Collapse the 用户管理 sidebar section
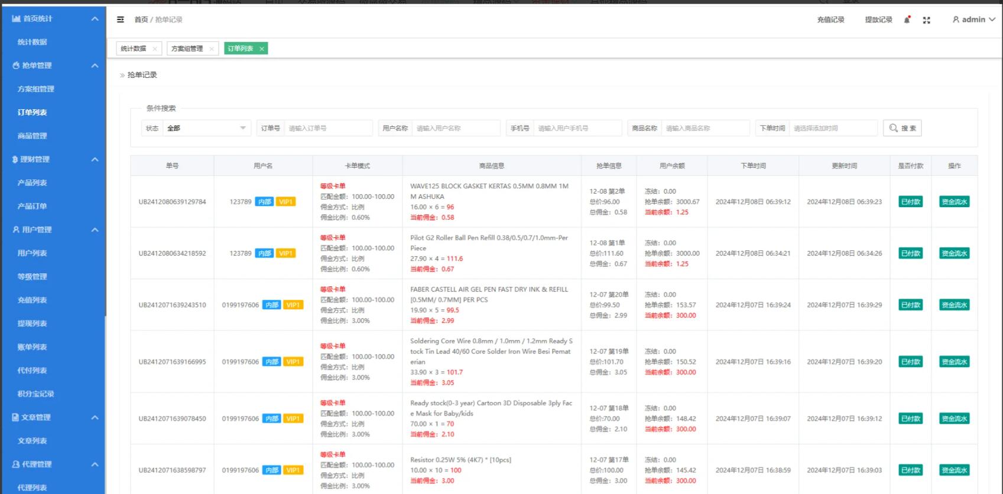The image size is (1003, 494). tap(95, 230)
